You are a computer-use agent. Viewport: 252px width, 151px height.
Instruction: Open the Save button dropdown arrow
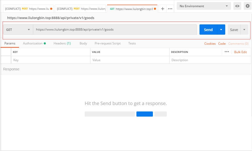pyautogui.click(x=244, y=30)
